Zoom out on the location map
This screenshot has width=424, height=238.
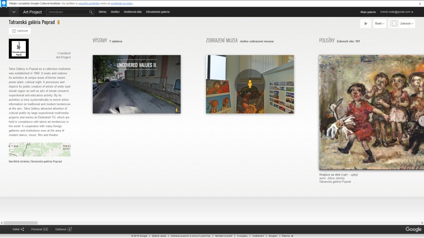click(x=12, y=149)
